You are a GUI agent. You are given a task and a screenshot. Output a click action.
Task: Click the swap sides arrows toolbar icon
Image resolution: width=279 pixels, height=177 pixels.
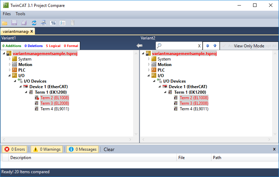tap(53, 23)
